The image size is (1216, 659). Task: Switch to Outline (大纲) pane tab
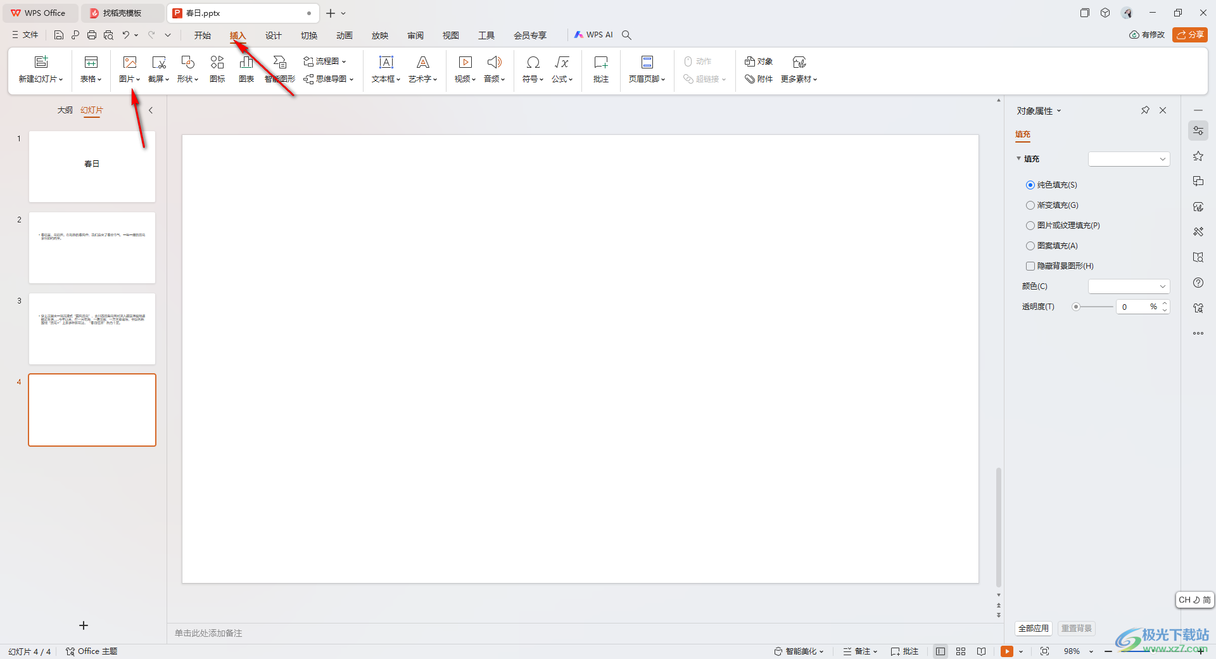[65, 110]
